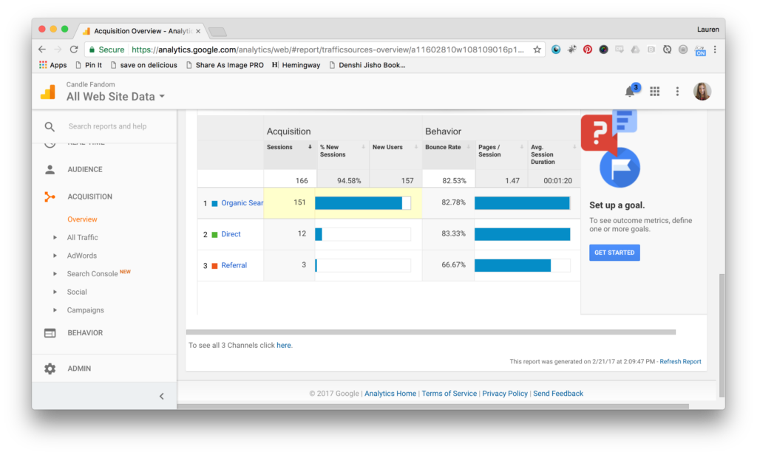Click the Pinterest extension icon
Image resolution: width=757 pixels, height=455 pixels.
click(x=588, y=49)
